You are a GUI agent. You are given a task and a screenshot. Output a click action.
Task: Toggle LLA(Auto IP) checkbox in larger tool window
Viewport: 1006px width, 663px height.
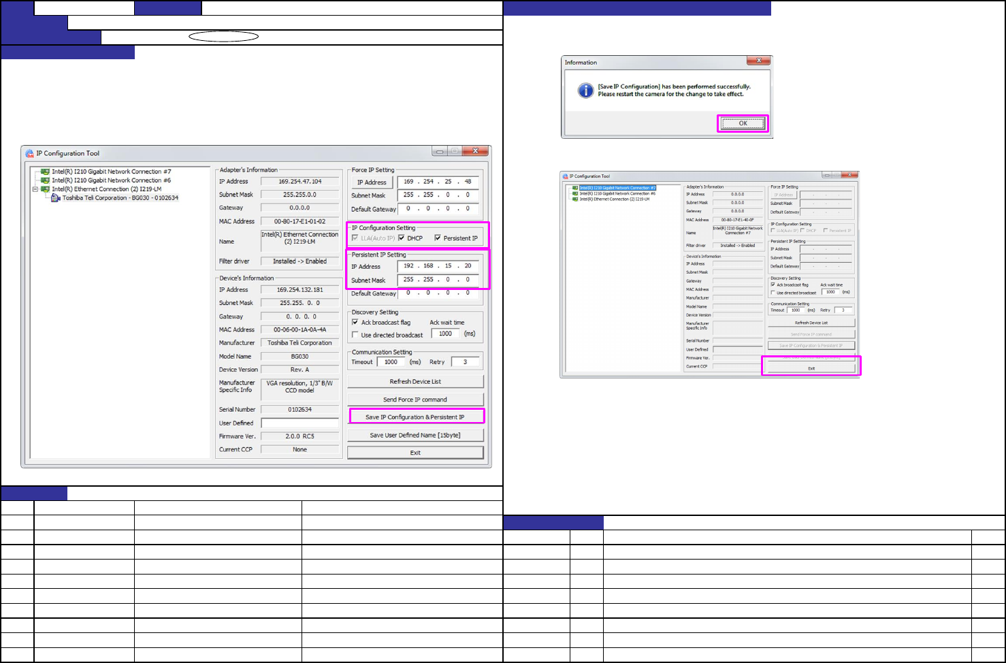pyautogui.click(x=355, y=238)
